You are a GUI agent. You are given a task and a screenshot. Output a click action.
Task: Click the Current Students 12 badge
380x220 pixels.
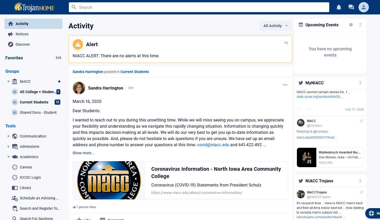click(x=57, y=102)
